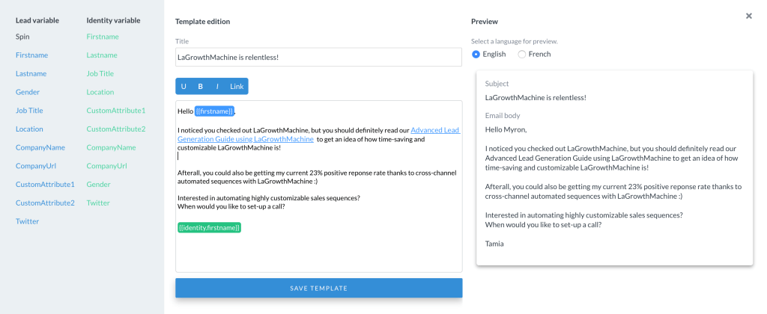Insert identity Lastname variable

102,55
